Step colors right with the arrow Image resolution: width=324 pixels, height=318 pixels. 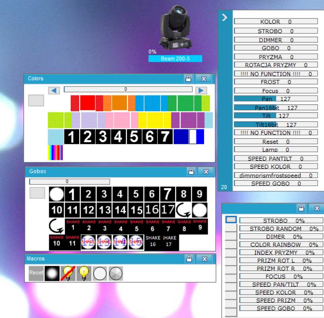[x=201, y=90]
